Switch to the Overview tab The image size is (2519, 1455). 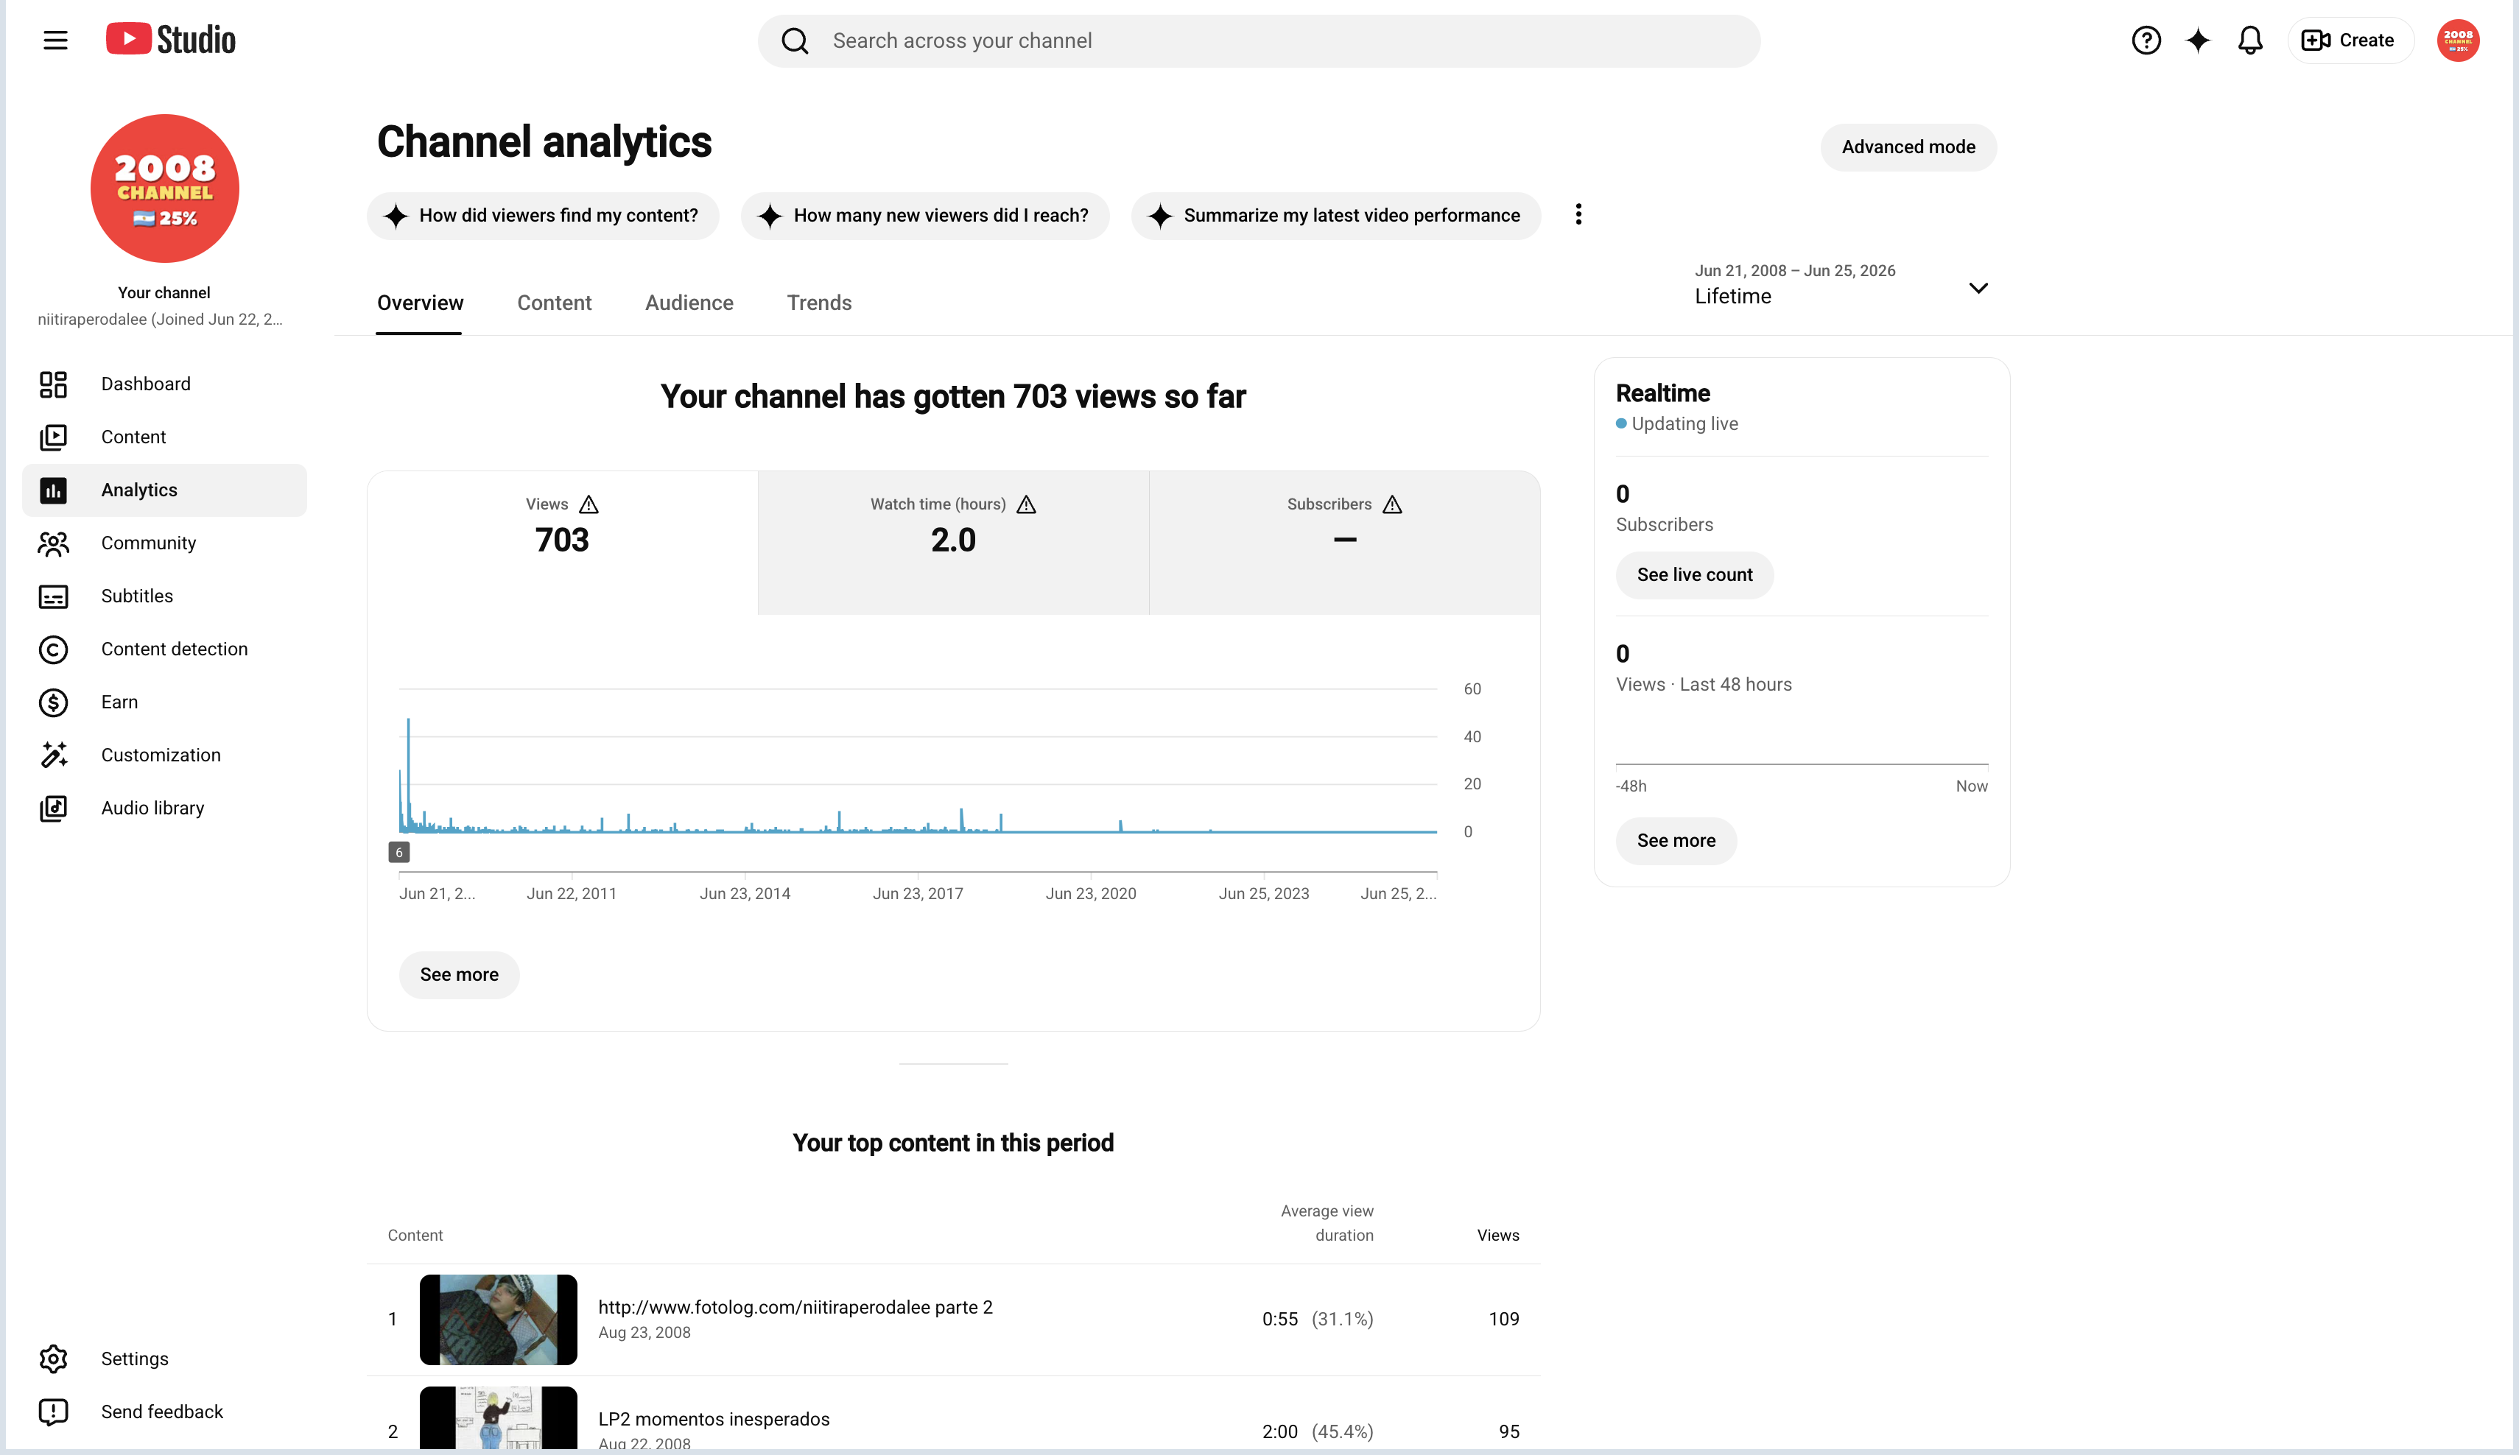tap(420, 303)
